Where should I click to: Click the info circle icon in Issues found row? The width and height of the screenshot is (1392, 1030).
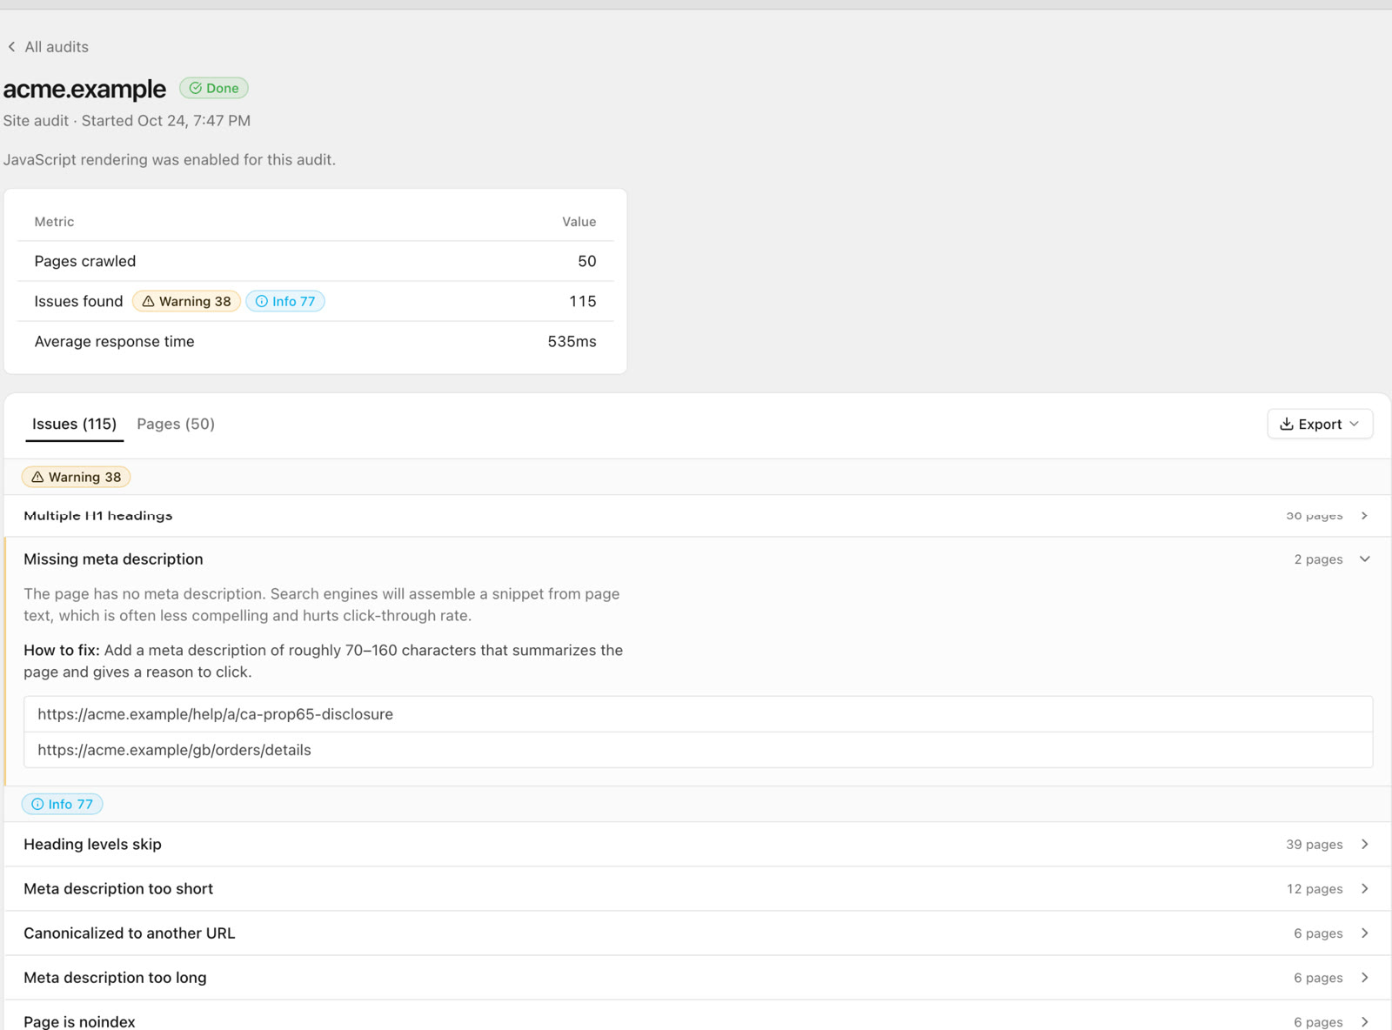tap(262, 301)
